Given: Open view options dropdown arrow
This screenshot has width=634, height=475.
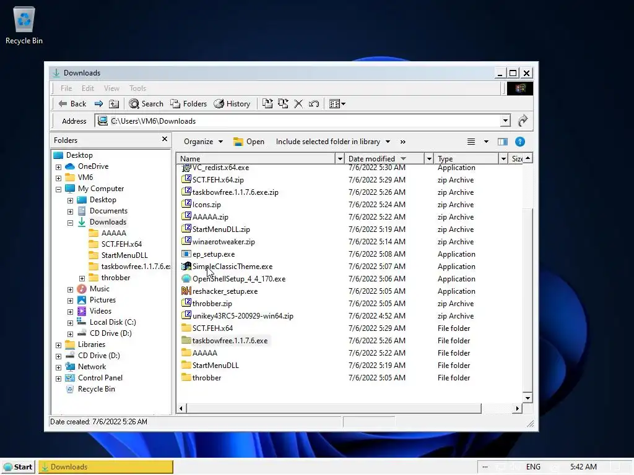Looking at the screenshot, I should (x=486, y=142).
